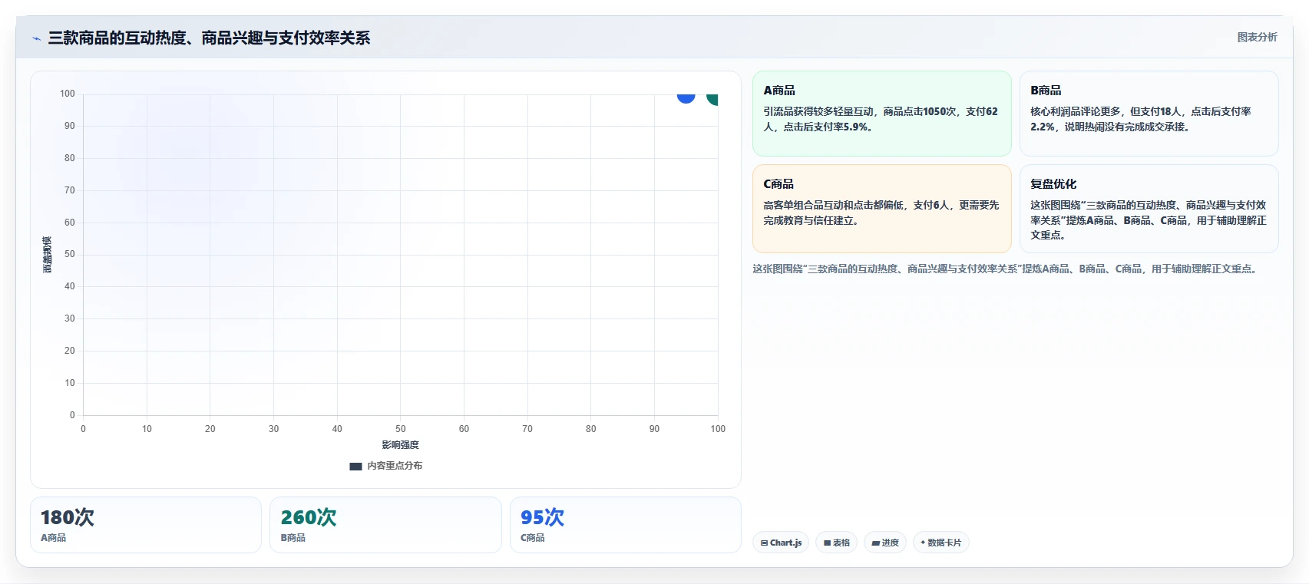The width and height of the screenshot is (1309, 584).
Task: Click the sparkle icon in 数据卡片 tag
Action: (923, 543)
